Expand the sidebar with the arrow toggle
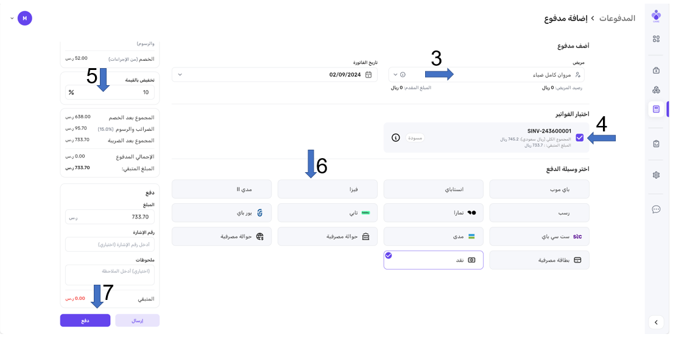This screenshot has height=348, width=673. coord(656,322)
